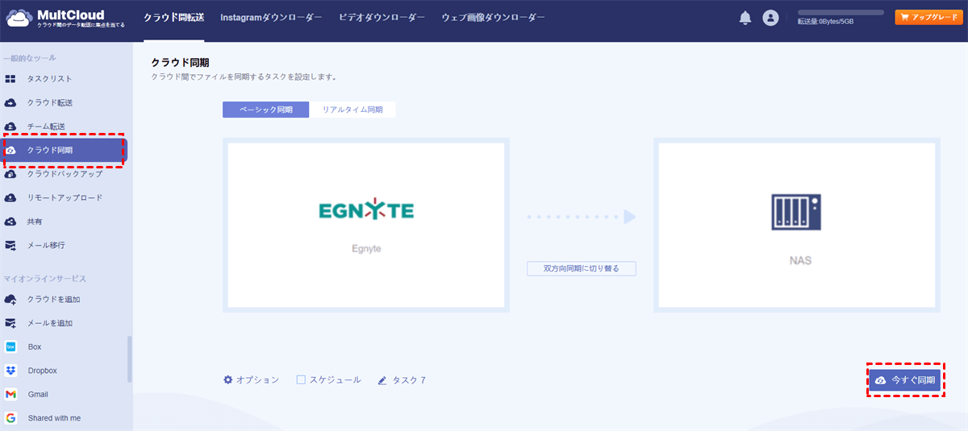The image size is (968, 431).
Task: Click the storage usage progress bar
Action: [841, 13]
